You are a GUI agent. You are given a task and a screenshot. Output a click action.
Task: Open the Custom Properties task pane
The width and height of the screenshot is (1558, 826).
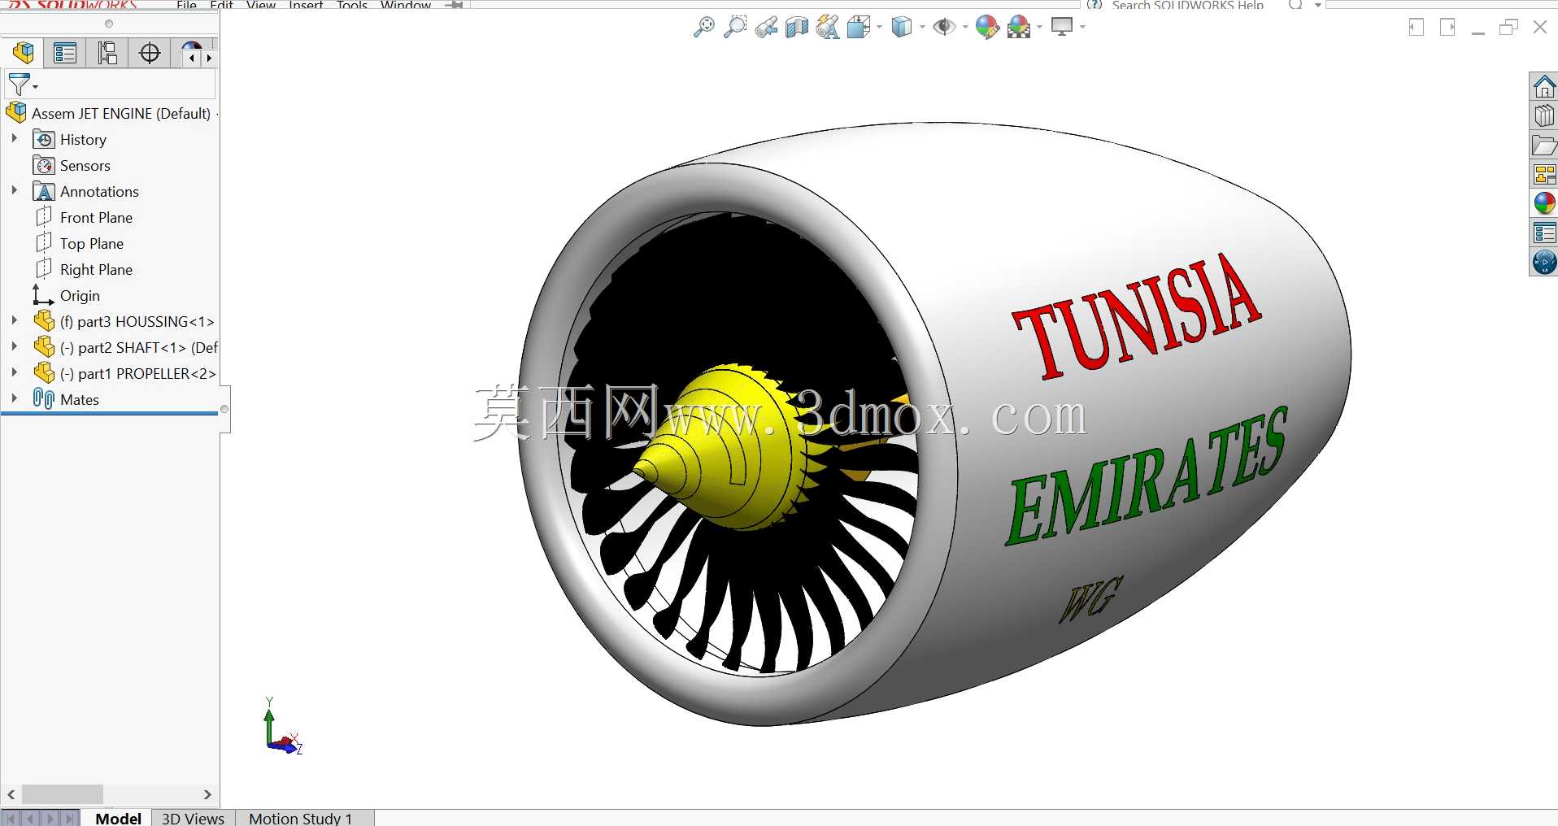coord(1544,233)
